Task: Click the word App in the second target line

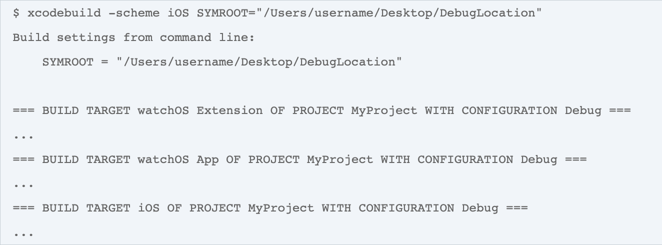Action: [207, 160]
